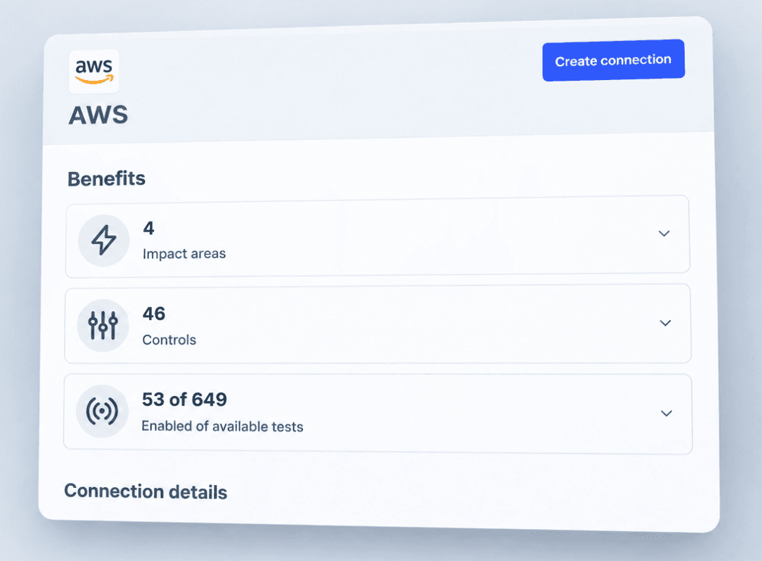Click the lightning bolt Impact areas icon
The height and width of the screenshot is (561, 762).
pos(104,240)
